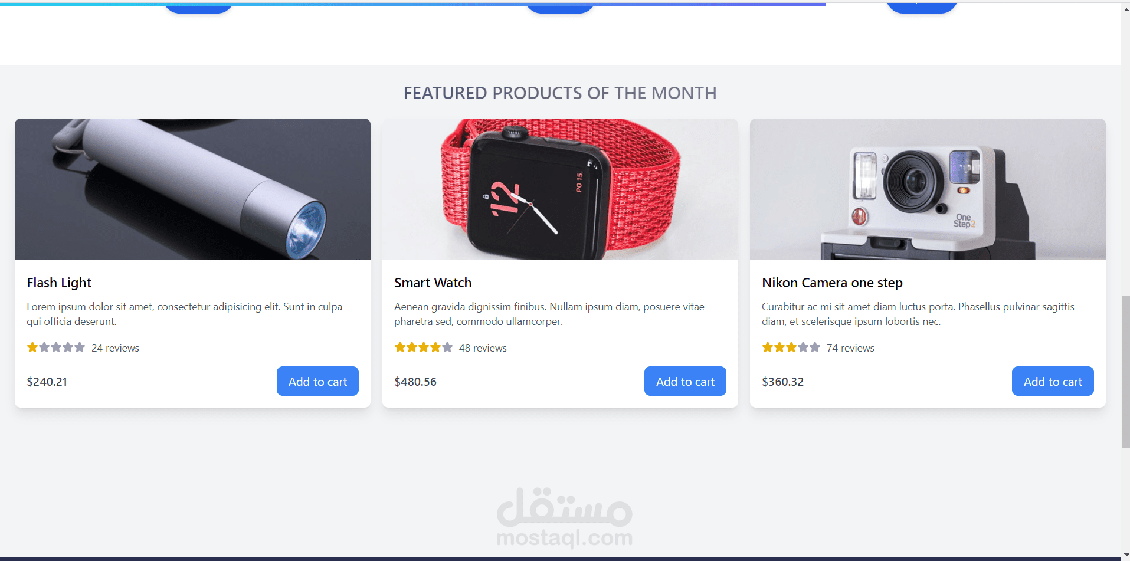View the 74 reviews link
The height and width of the screenshot is (561, 1130).
(850, 348)
